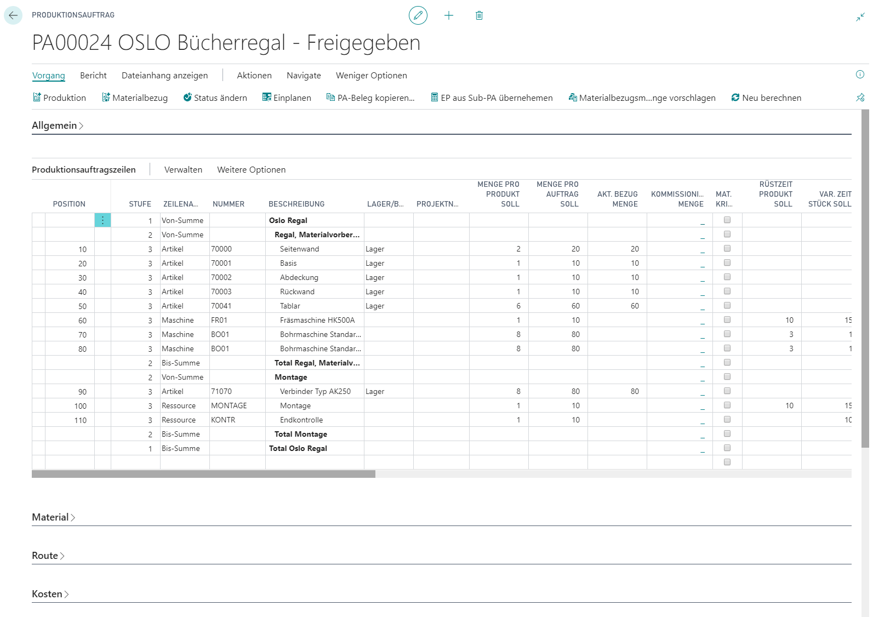Toggle Mat. Kri. checkbox in Tablar row
873x617 pixels.
coord(727,305)
